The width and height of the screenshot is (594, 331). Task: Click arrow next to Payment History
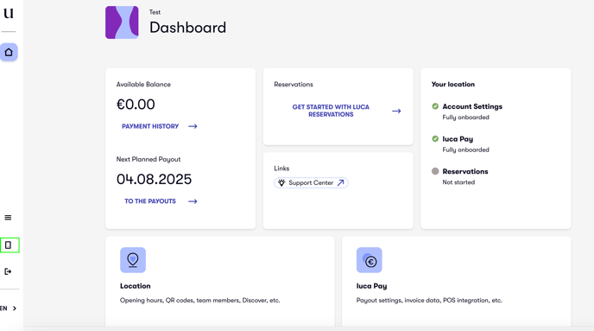click(x=193, y=126)
